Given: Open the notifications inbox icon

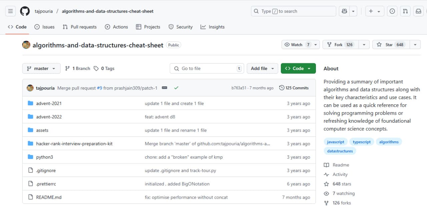Looking at the screenshot, I should point(418,11).
